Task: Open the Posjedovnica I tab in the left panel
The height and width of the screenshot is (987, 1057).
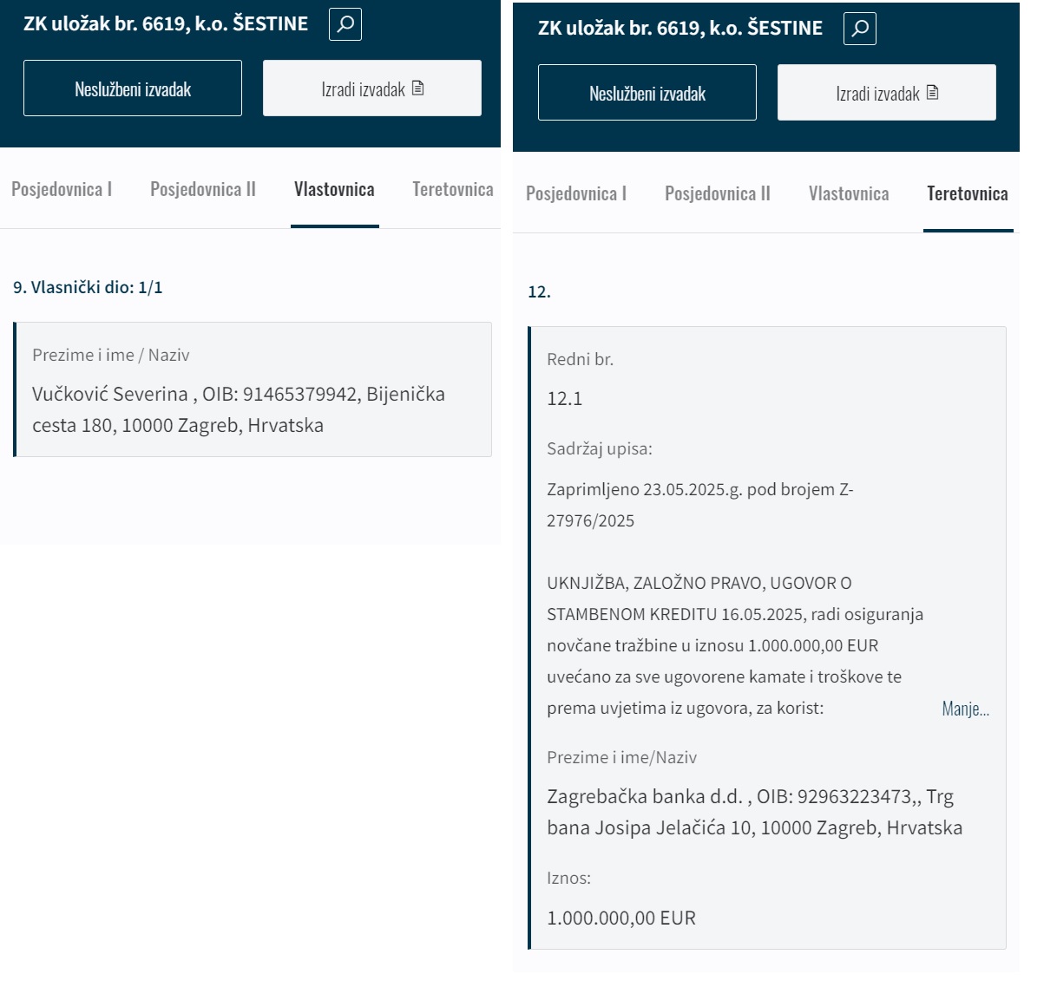Action: point(62,189)
